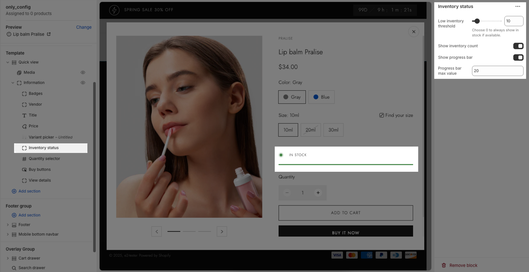Expand the Footer section

[x=8, y=225]
